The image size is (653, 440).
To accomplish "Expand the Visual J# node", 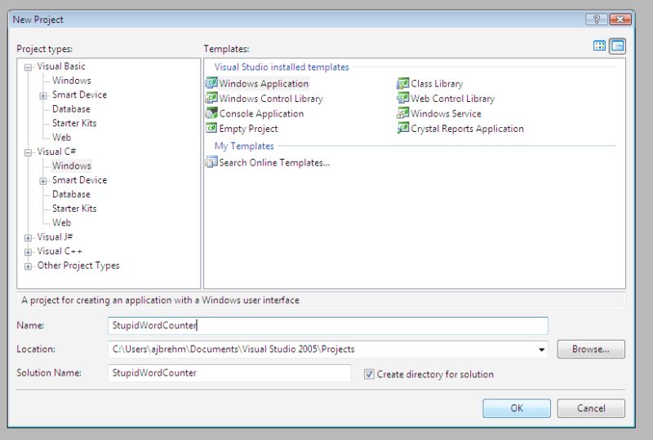I will pos(28,238).
